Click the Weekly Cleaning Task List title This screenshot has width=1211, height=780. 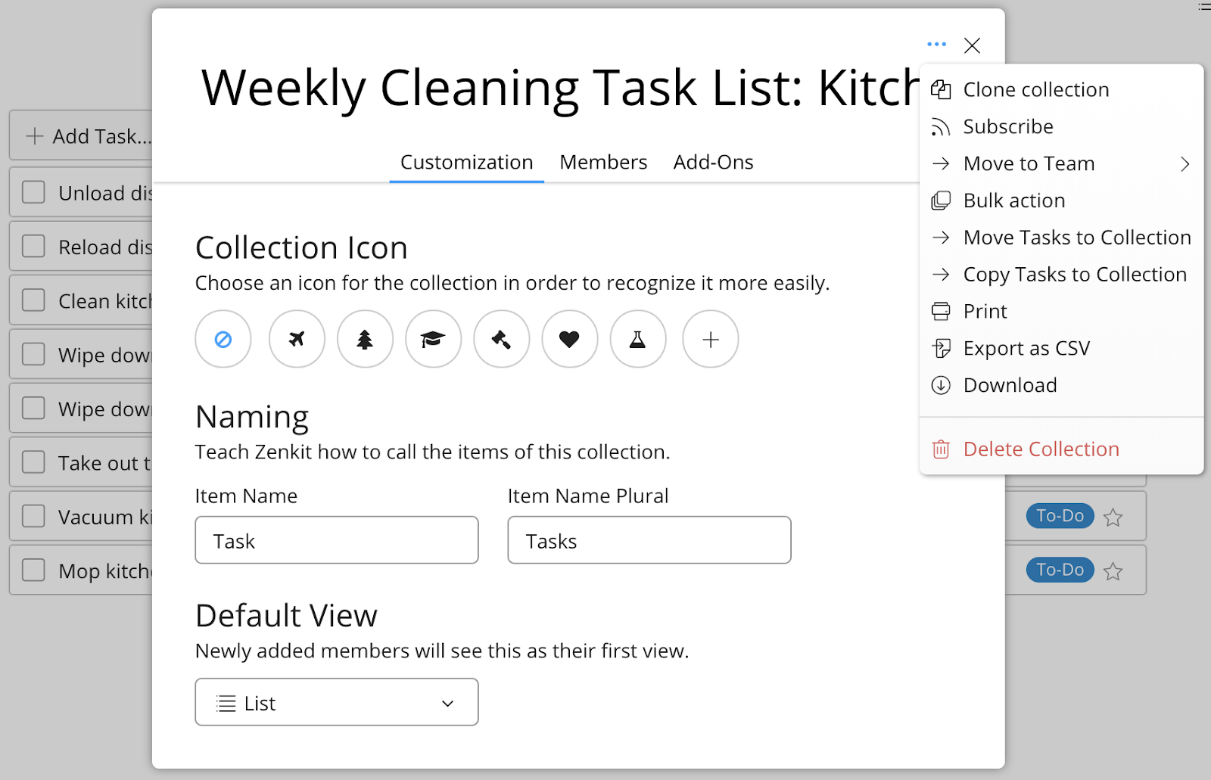(560, 88)
